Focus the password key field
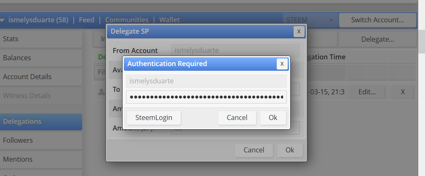The width and height of the screenshot is (425, 176). click(206, 97)
